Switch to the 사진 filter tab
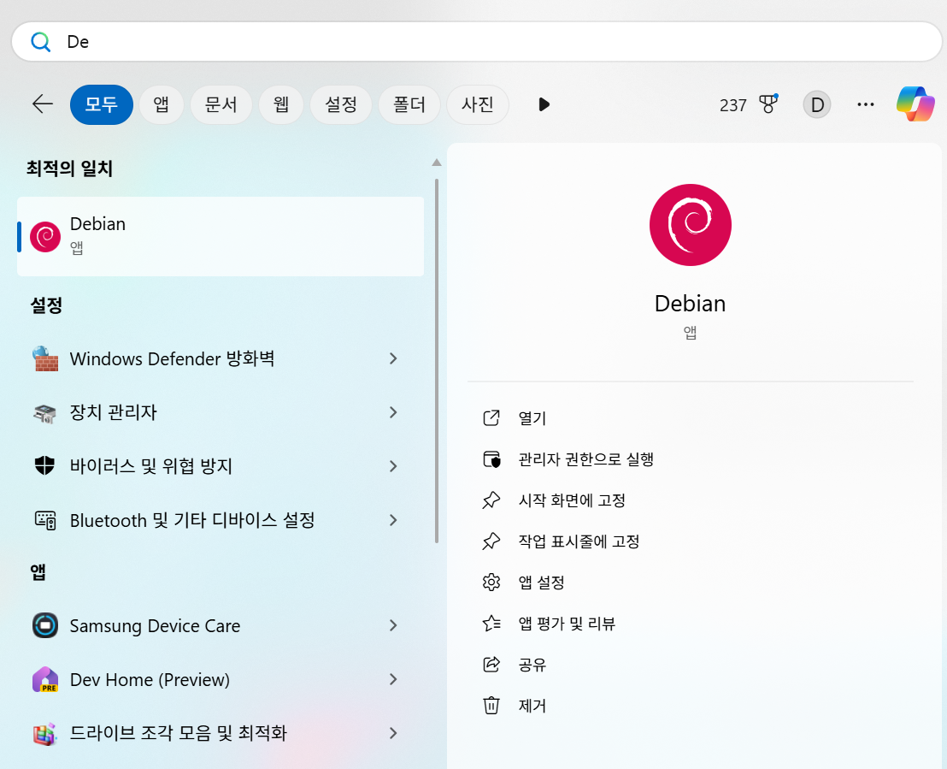 pos(477,104)
